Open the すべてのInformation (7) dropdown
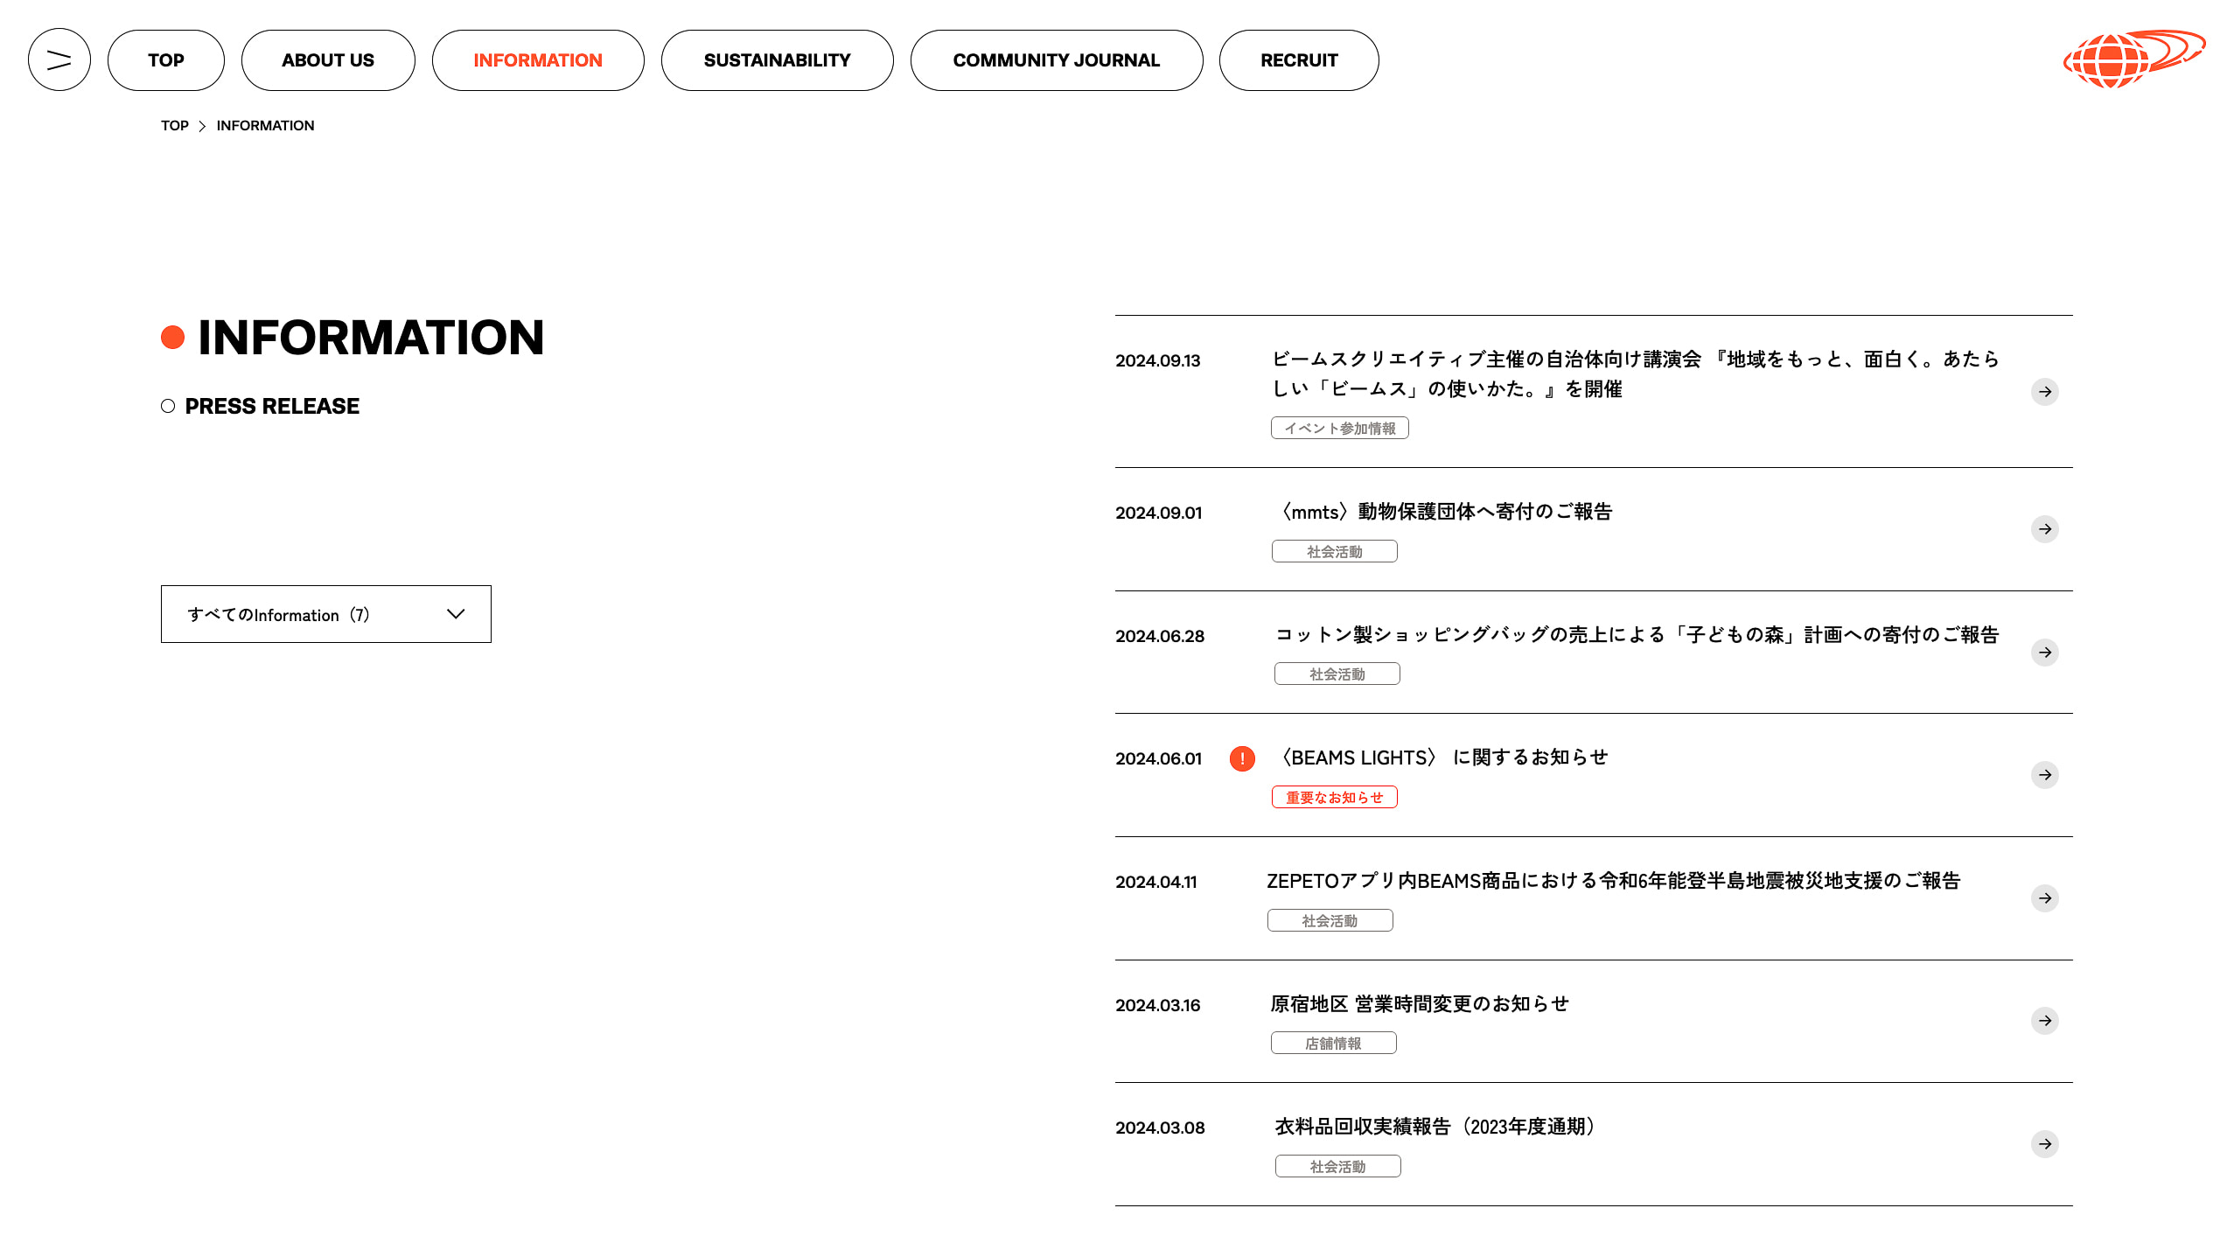2234x1257 pixels. click(x=325, y=614)
